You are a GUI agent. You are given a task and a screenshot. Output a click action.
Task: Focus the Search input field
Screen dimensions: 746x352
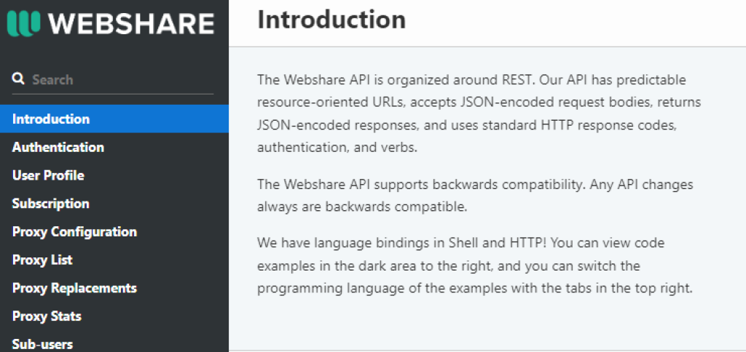120,80
